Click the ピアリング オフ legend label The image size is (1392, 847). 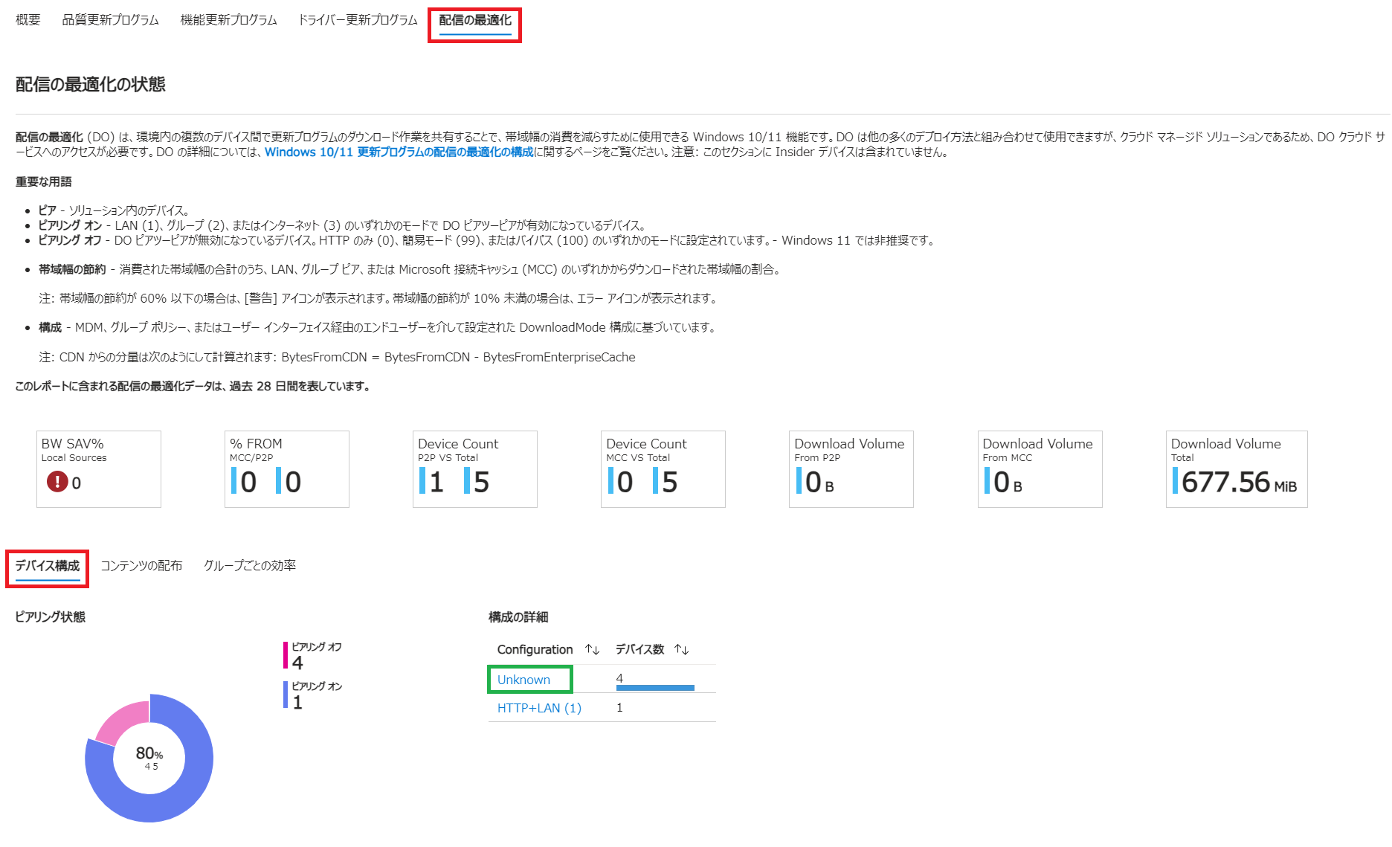(x=317, y=647)
